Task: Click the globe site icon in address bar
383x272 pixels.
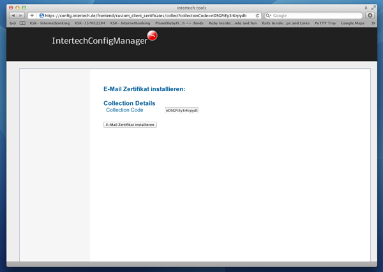Action: (x=41, y=15)
